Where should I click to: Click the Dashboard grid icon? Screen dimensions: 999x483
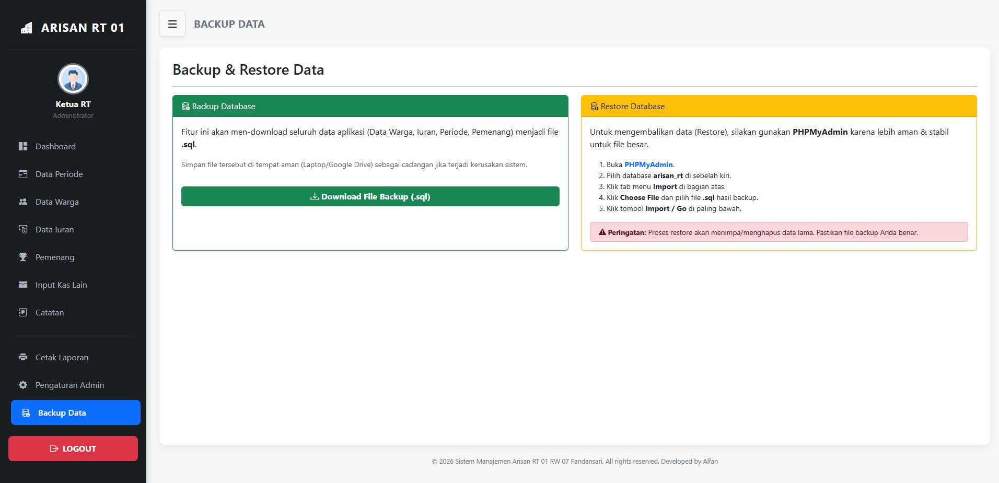pyautogui.click(x=23, y=146)
